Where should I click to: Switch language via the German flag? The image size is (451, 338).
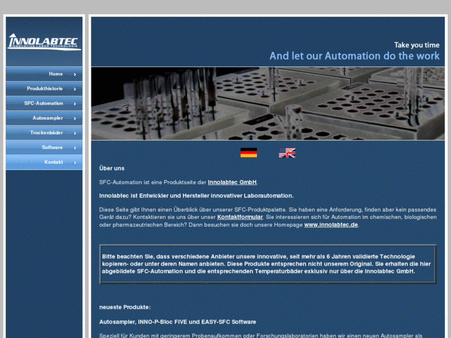click(x=249, y=153)
